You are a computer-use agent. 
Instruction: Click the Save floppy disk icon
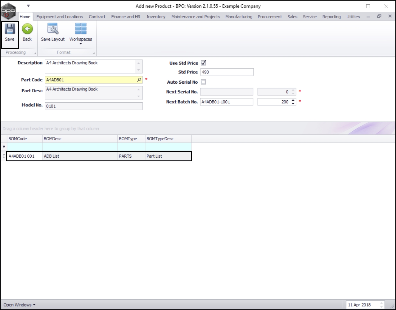click(x=10, y=29)
